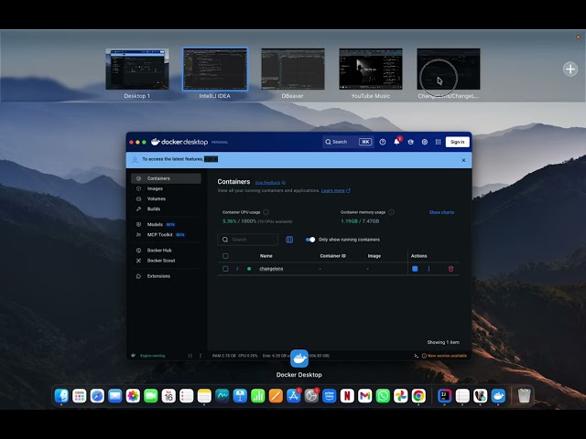Image resolution: width=586 pixels, height=439 pixels.
Task: Open the Docker terminal icon
Action: [416, 356]
